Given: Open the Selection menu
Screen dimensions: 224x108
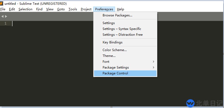Looking at the screenshot, I should click(x=26, y=9).
